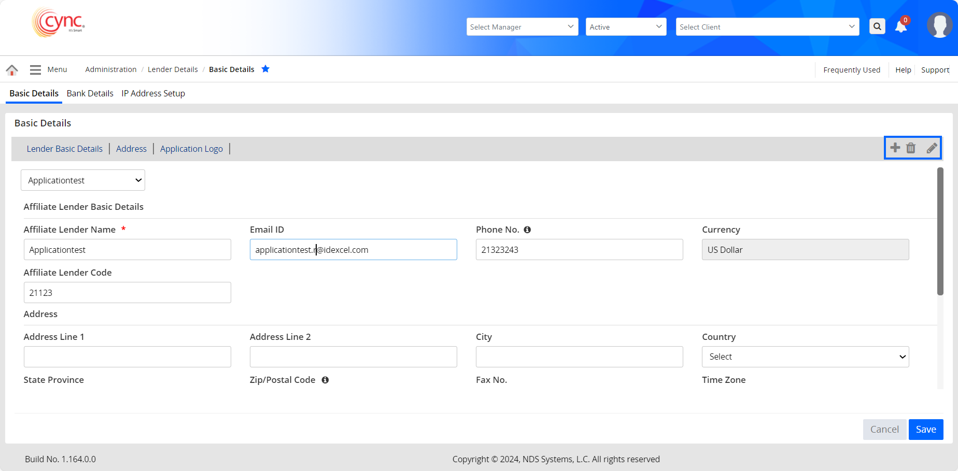This screenshot has height=471, width=958.
Task: Switch to the Bank Details tab
Action: 90,93
